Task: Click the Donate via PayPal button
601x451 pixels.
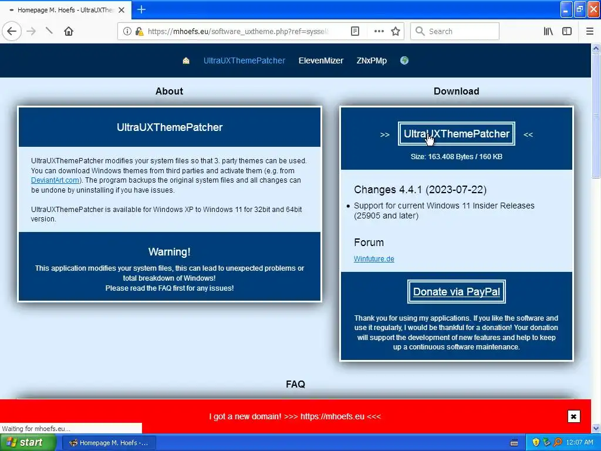Action: click(457, 292)
